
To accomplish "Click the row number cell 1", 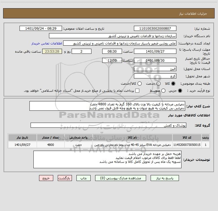I will coord(206,145).
